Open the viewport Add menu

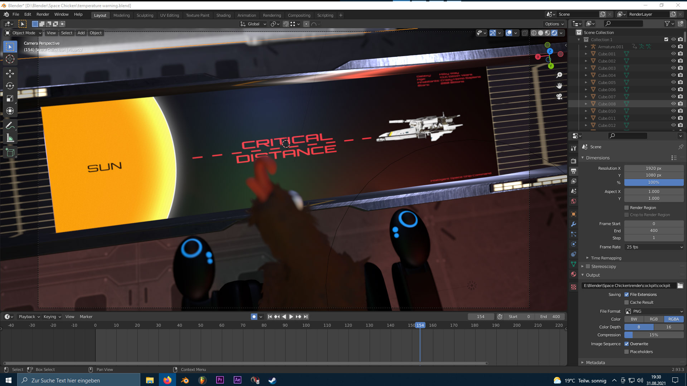[x=81, y=33]
